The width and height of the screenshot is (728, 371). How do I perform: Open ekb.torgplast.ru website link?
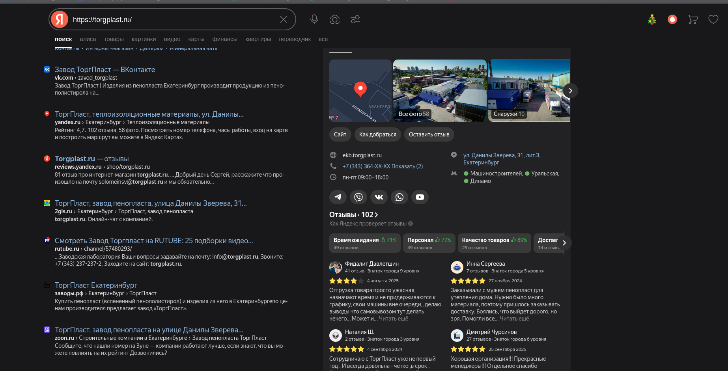[362, 155]
